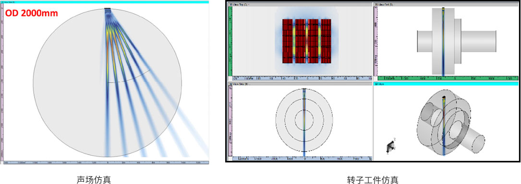
Task: Click the "OD 2000mm" red label
Action: (32, 13)
